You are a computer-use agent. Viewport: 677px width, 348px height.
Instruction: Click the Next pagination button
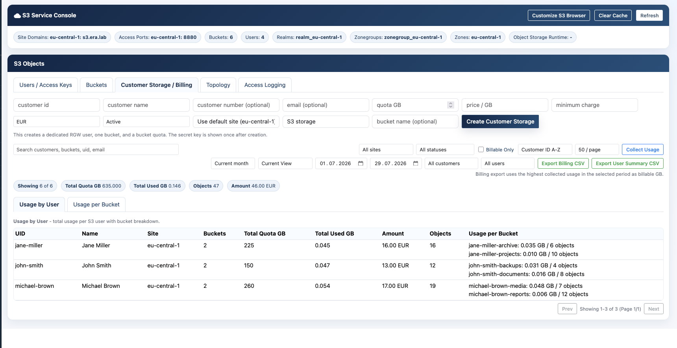coord(654,309)
